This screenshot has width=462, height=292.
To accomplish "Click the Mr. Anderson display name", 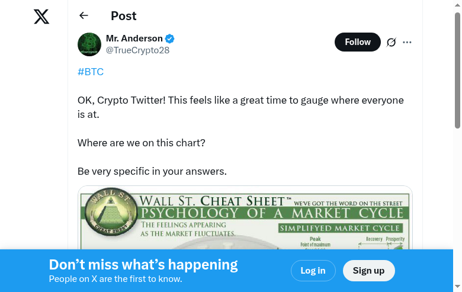I will coord(134,38).
